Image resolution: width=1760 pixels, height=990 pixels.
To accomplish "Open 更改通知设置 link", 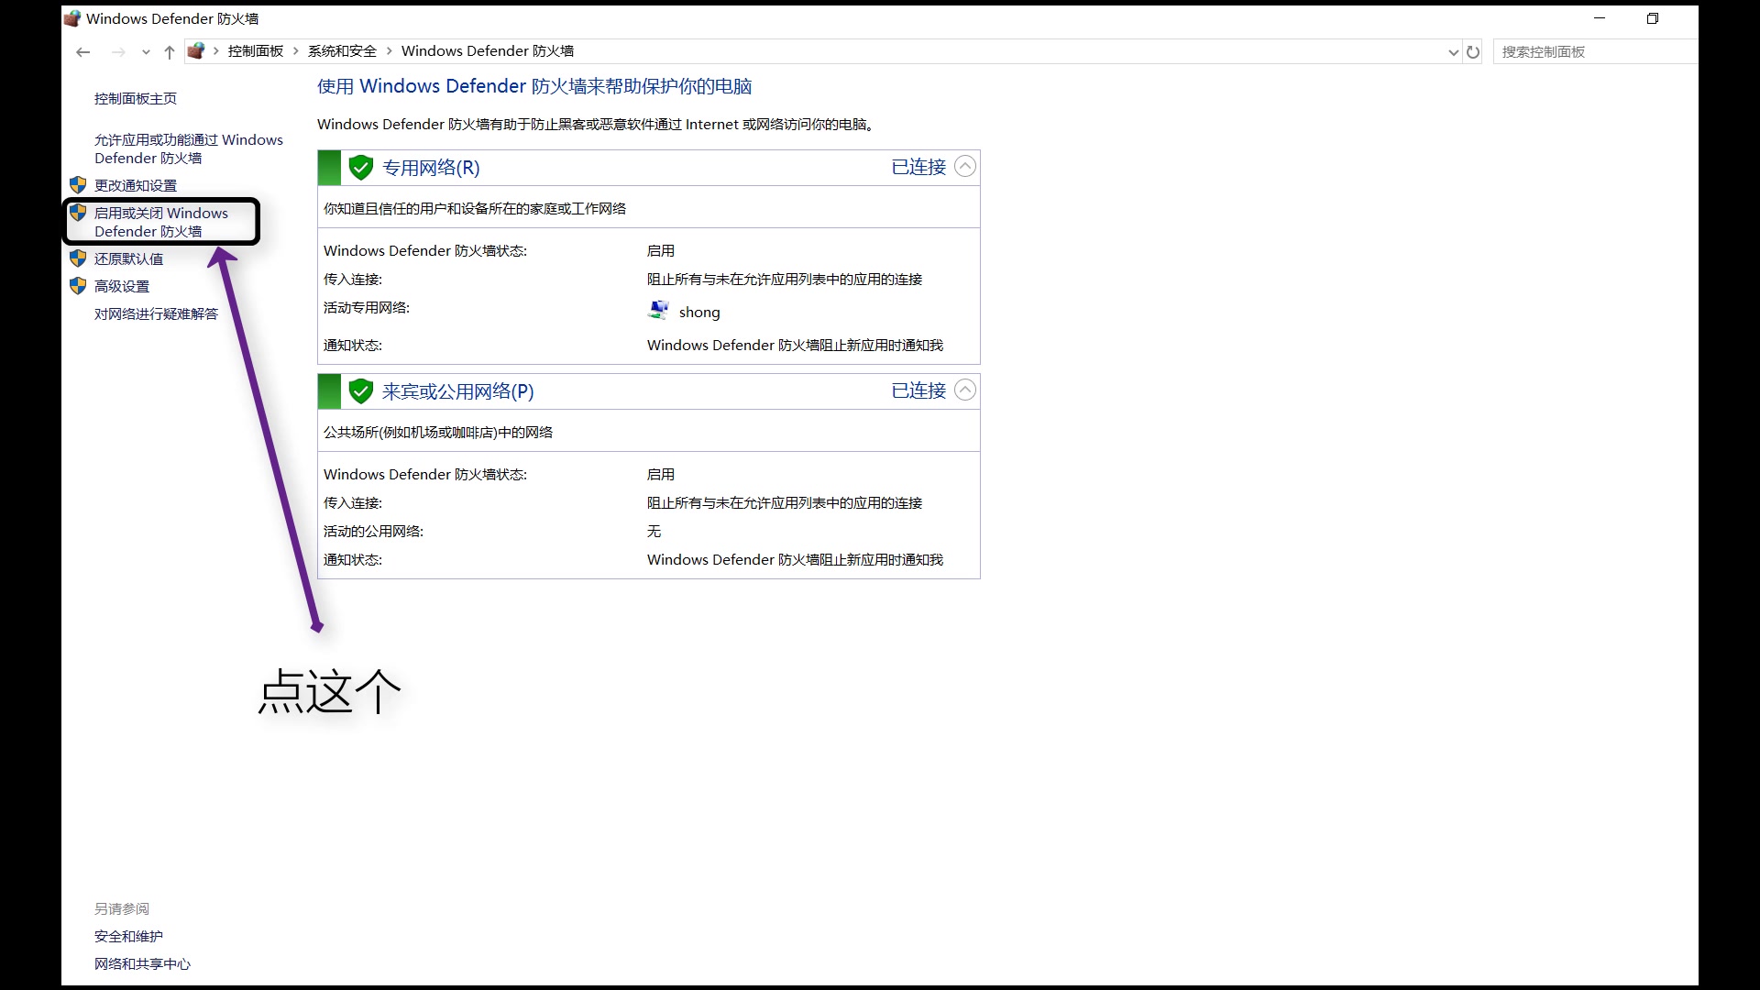I will tap(136, 186).
